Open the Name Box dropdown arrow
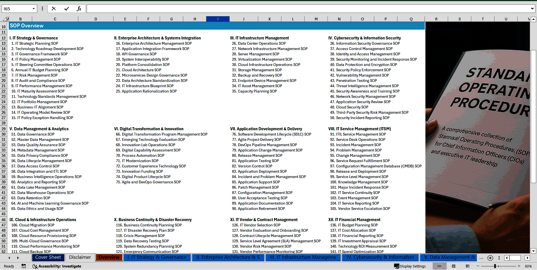This screenshot has width=537, height=270. (34, 9)
